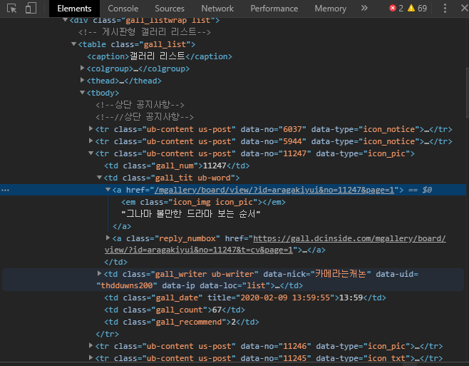The height and width of the screenshot is (366, 469).
Task: Close DevTools with the X icon
Action: click(465, 8)
